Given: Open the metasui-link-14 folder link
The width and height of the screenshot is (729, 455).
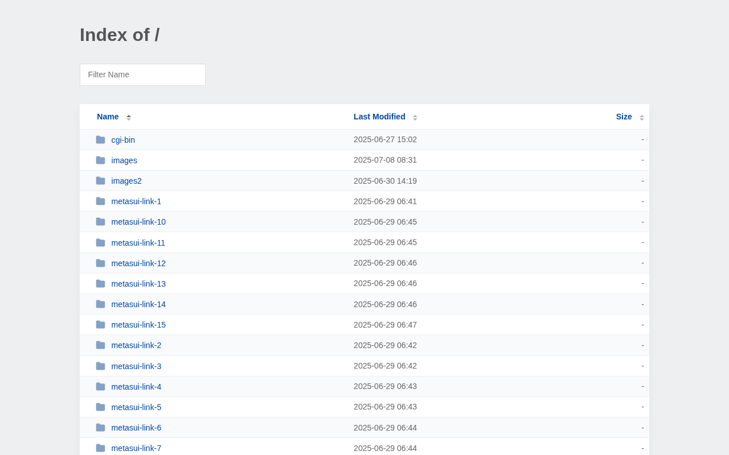Looking at the screenshot, I should (x=138, y=304).
